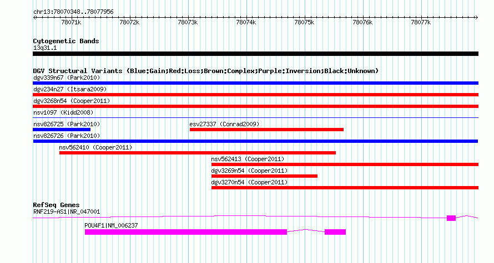Open the dgv3268n54 (Cooper2011) variant label

pyautogui.click(x=72, y=101)
